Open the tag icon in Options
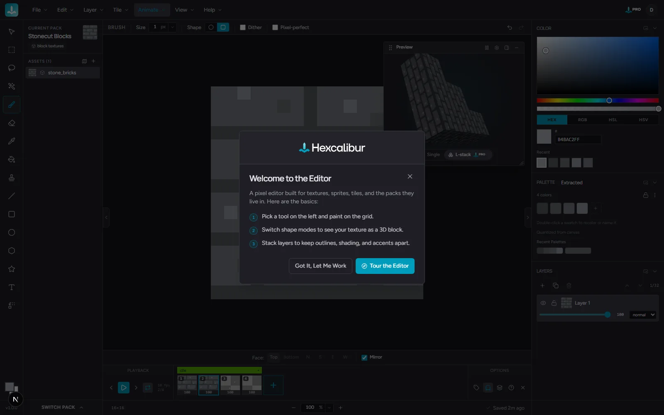This screenshot has width=664, height=415. [476, 388]
